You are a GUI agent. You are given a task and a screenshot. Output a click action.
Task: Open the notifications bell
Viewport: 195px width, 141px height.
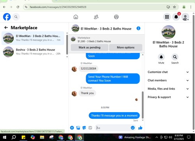point(176,17)
